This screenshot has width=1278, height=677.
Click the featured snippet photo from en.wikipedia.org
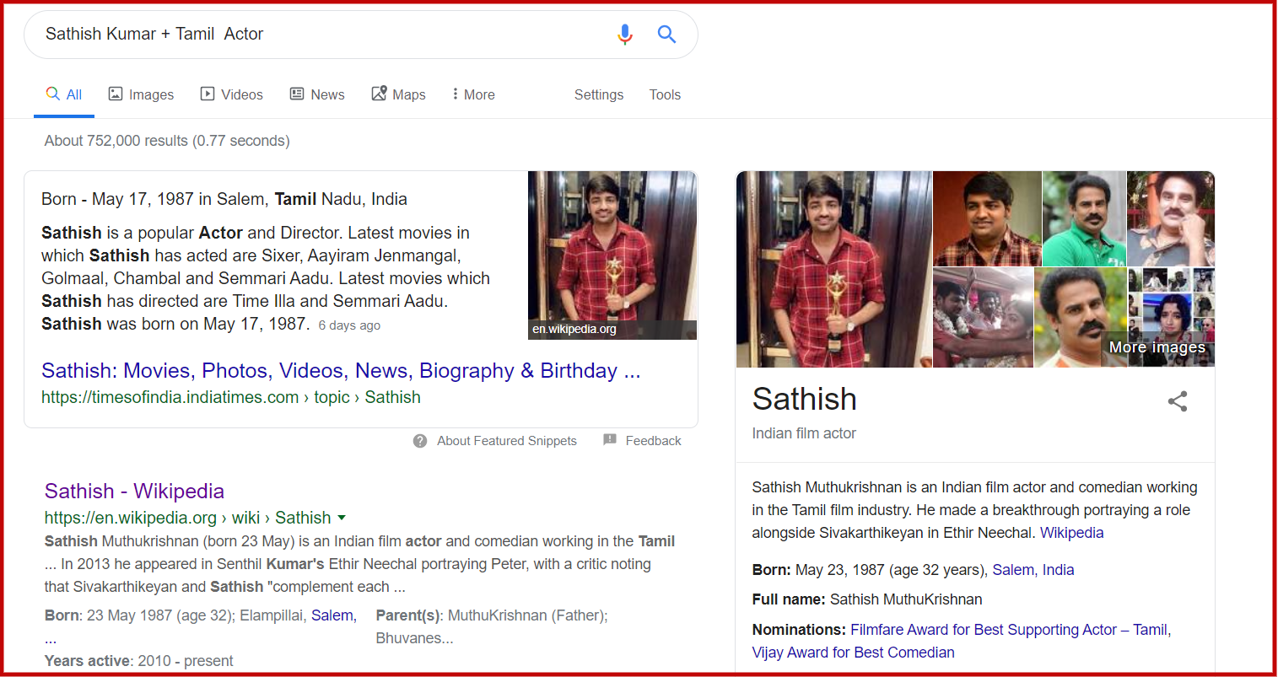[612, 255]
